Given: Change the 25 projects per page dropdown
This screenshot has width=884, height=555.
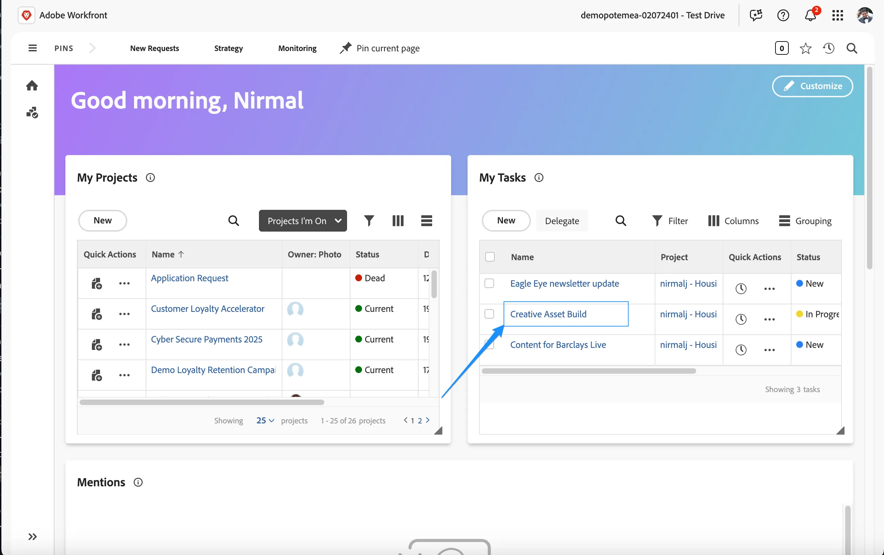Looking at the screenshot, I should coord(265,420).
